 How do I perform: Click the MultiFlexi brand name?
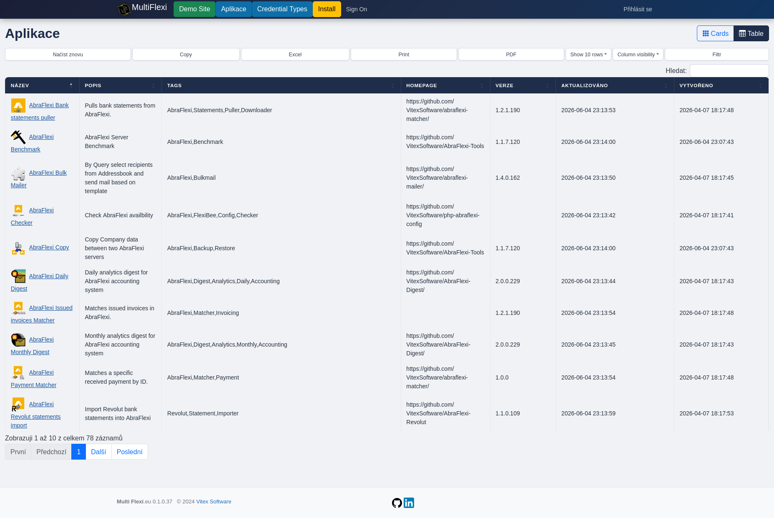pyautogui.click(x=149, y=8)
